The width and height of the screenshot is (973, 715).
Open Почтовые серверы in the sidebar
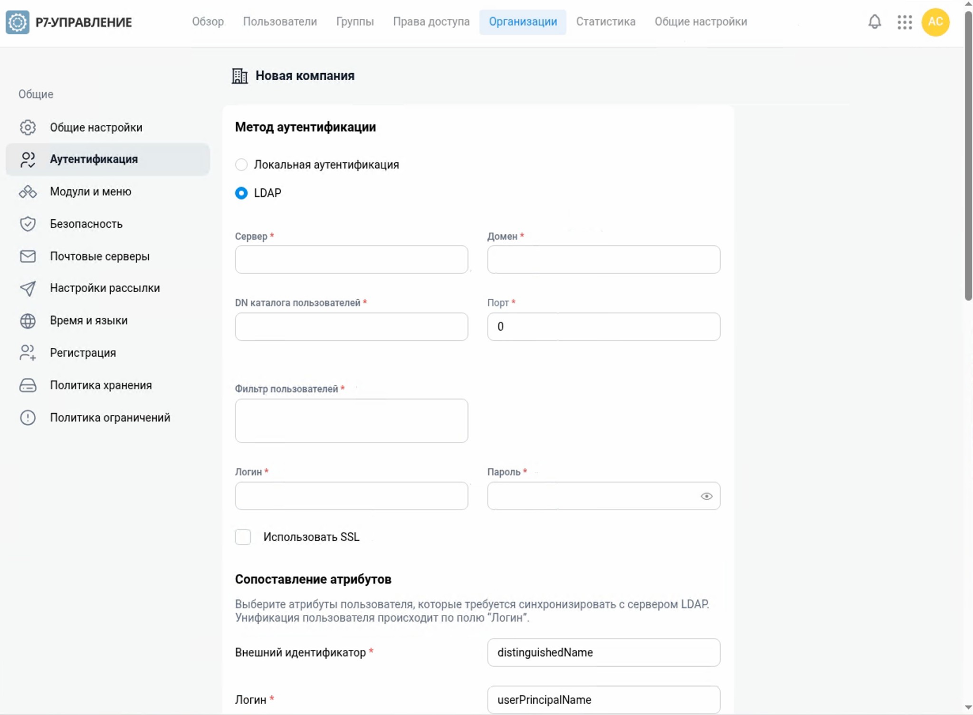[108, 256]
